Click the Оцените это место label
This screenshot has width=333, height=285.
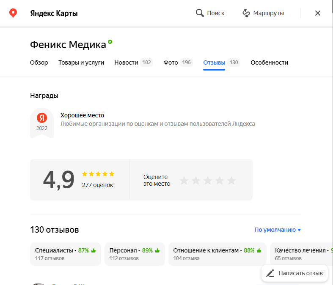(x=157, y=180)
